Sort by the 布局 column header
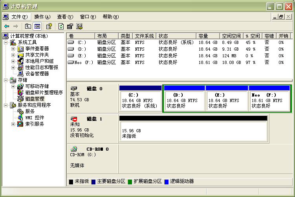Image resolution: width=295 pixels, height=197 pixels. 106,36
